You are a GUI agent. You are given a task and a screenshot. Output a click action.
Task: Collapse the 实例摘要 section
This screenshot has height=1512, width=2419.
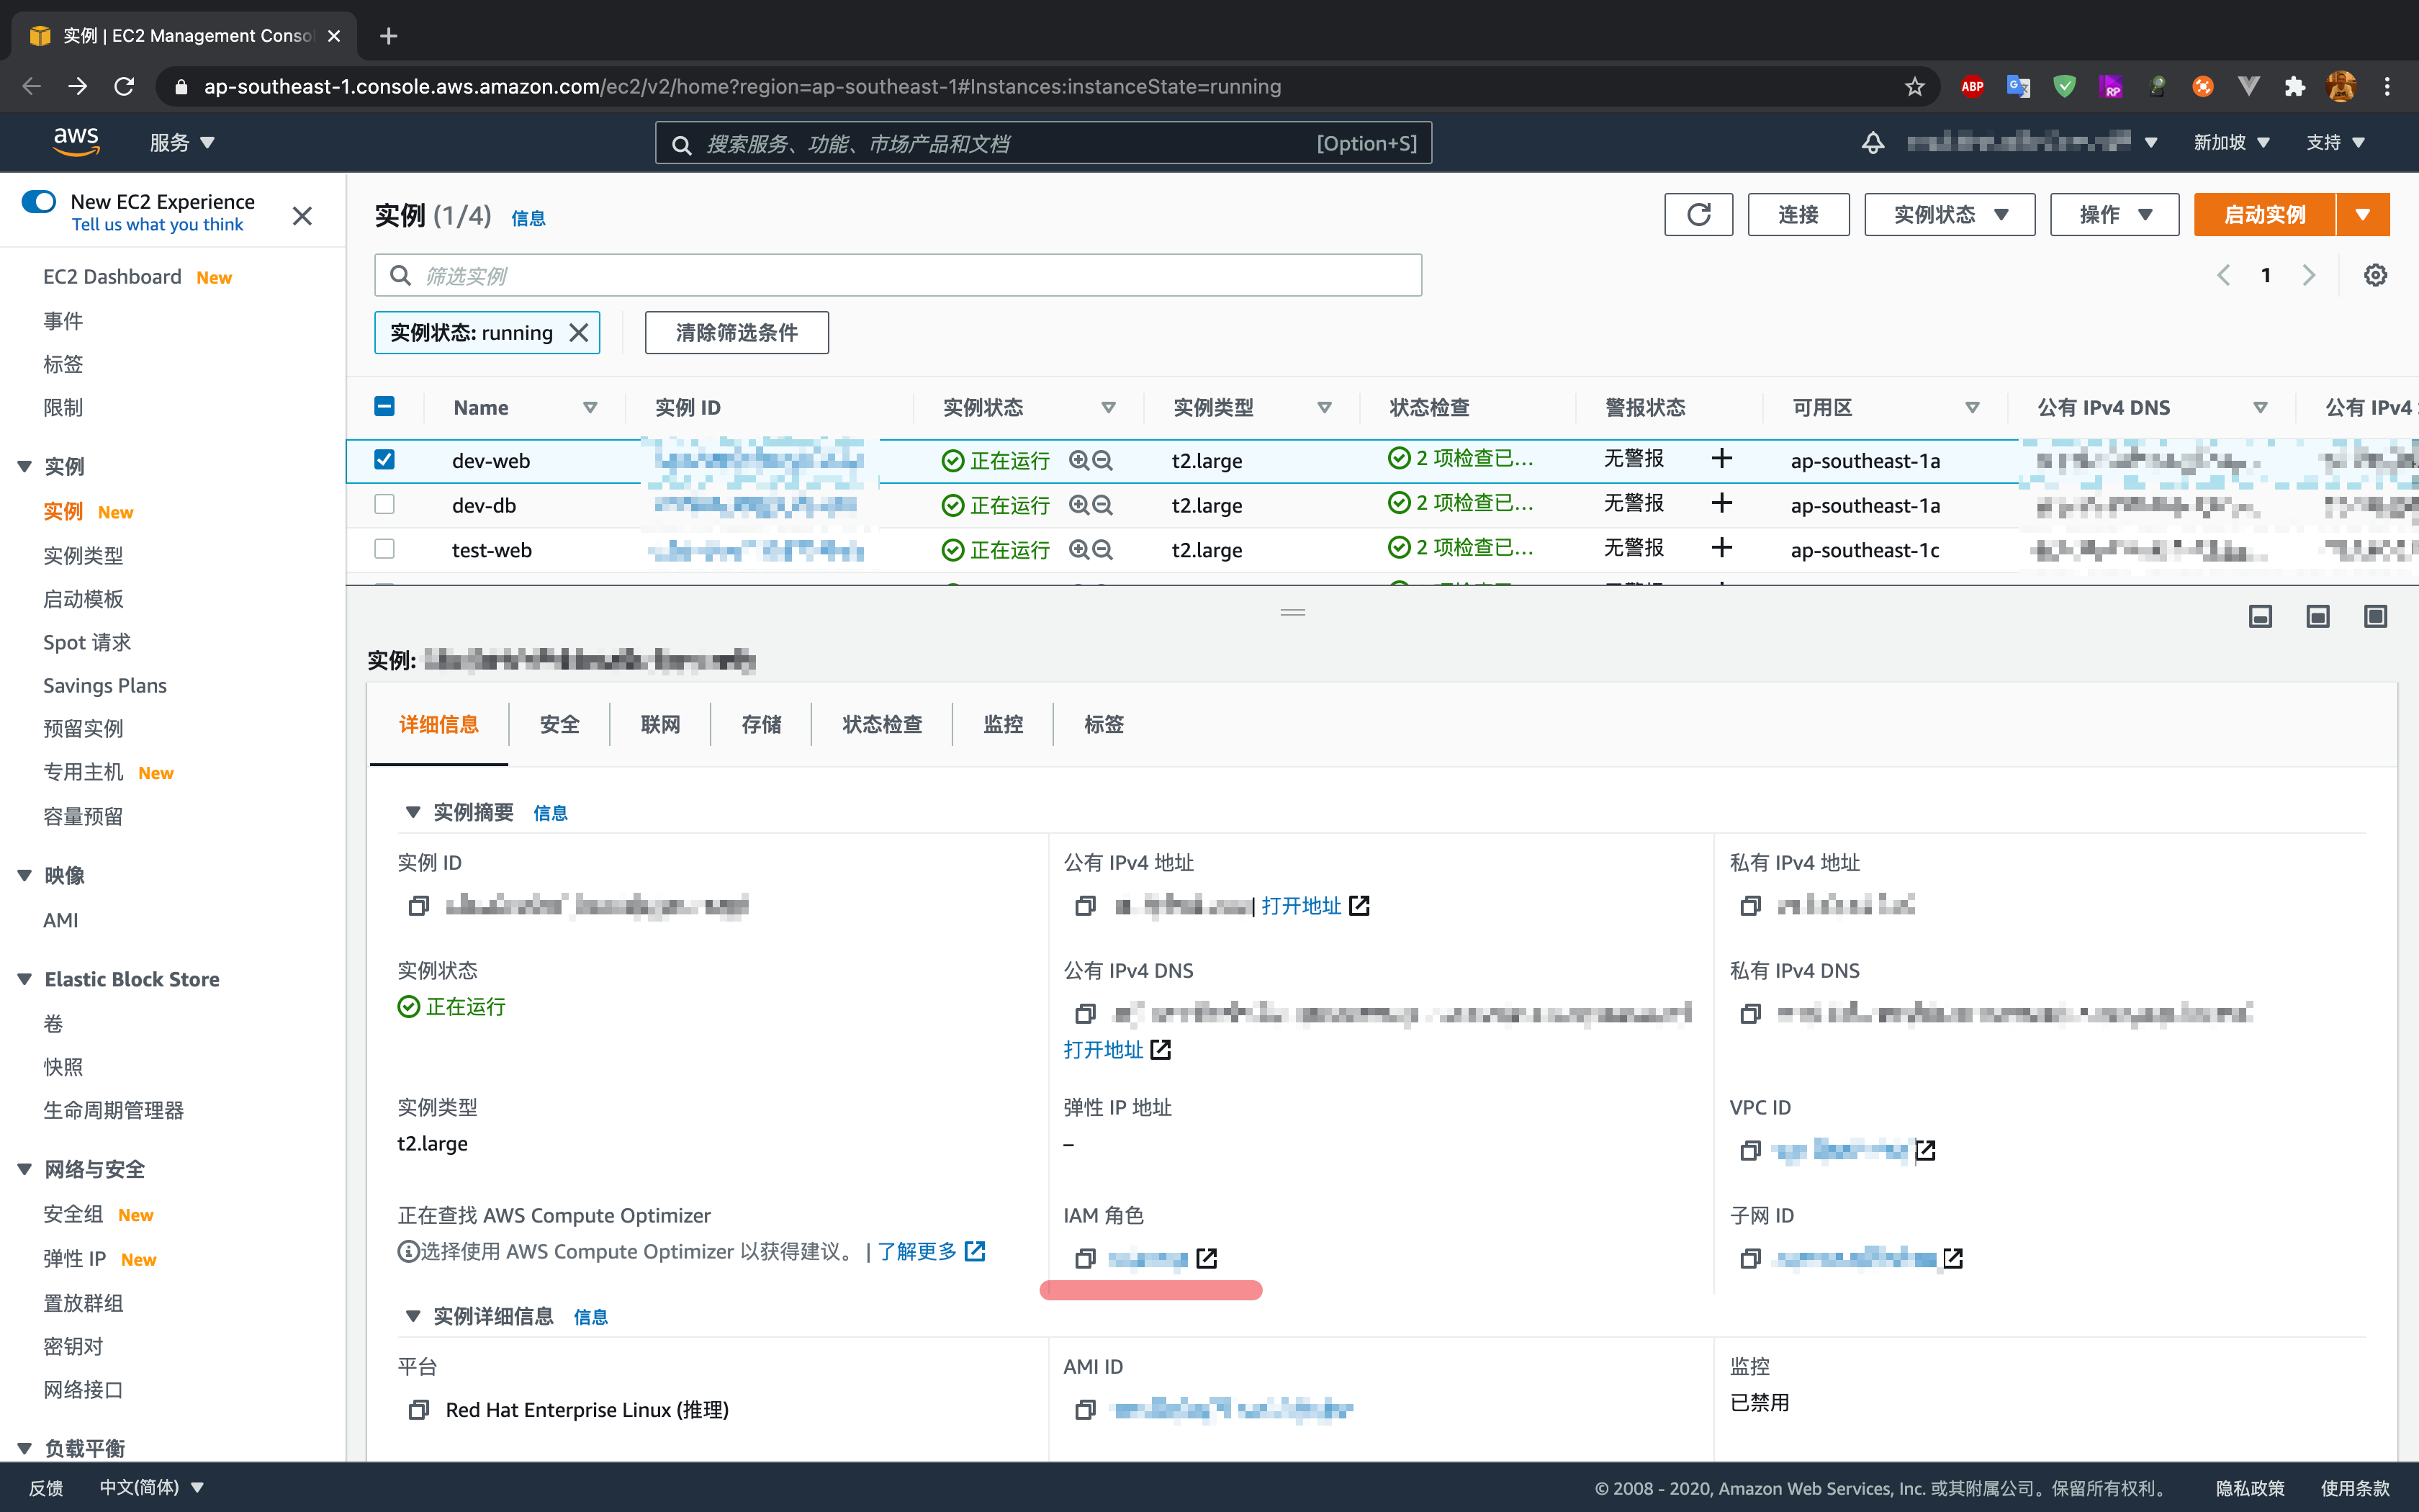[413, 812]
